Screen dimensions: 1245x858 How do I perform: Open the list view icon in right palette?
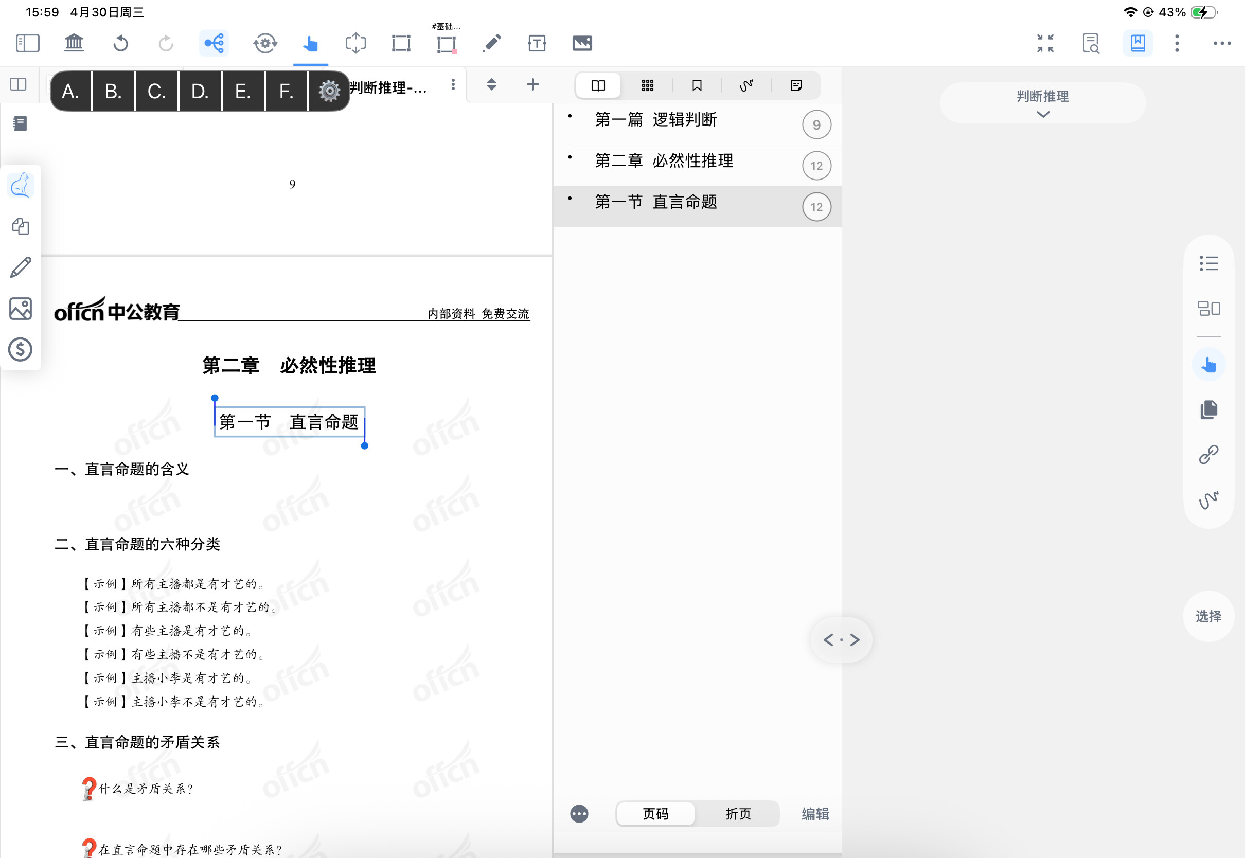(x=1208, y=263)
